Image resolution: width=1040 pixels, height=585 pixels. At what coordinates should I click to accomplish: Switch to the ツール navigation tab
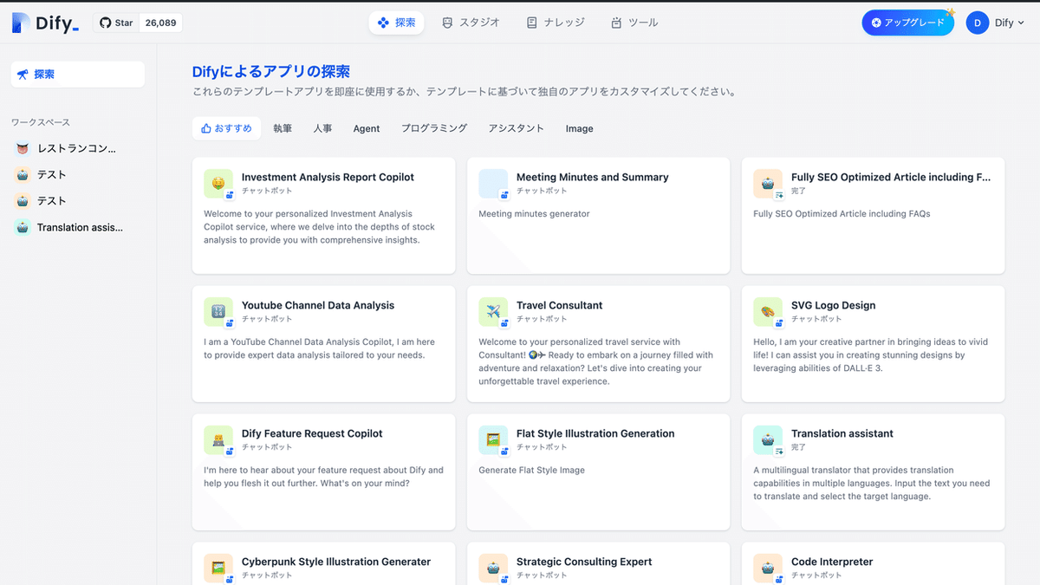[634, 23]
